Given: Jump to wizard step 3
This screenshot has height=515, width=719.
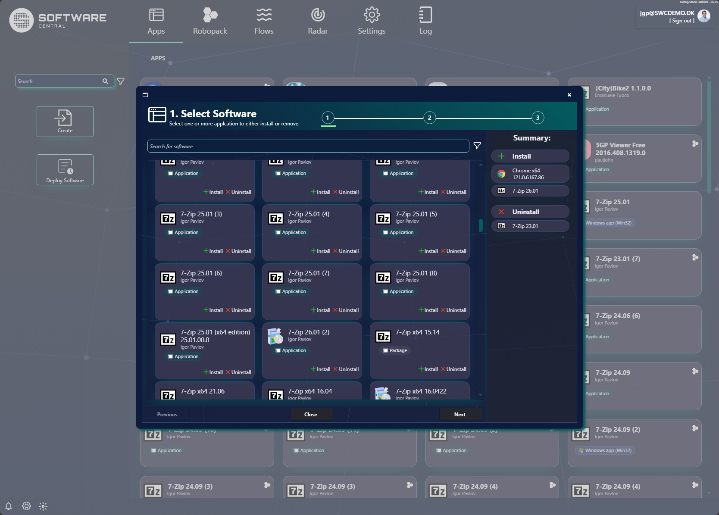Looking at the screenshot, I should (538, 118).
